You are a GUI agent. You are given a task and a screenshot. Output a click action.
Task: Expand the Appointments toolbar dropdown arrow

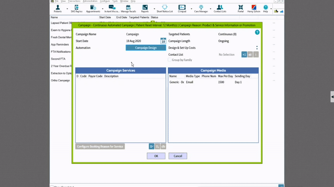coord(103,9)
